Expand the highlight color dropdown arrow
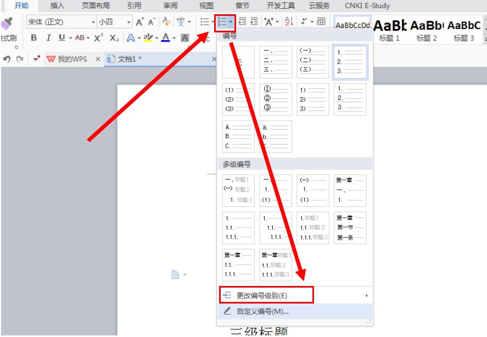The width and height of the screenshot is (487, 337). 156,38
